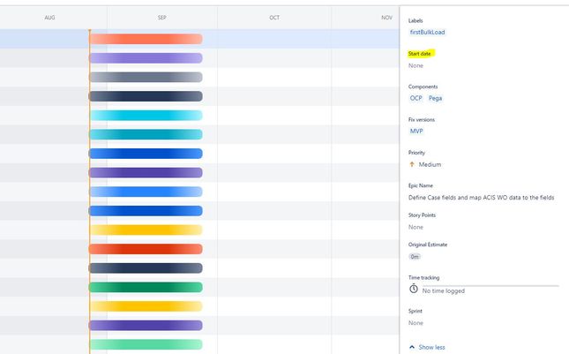Click the firstBulkLoad label tag

pos(427,33)
